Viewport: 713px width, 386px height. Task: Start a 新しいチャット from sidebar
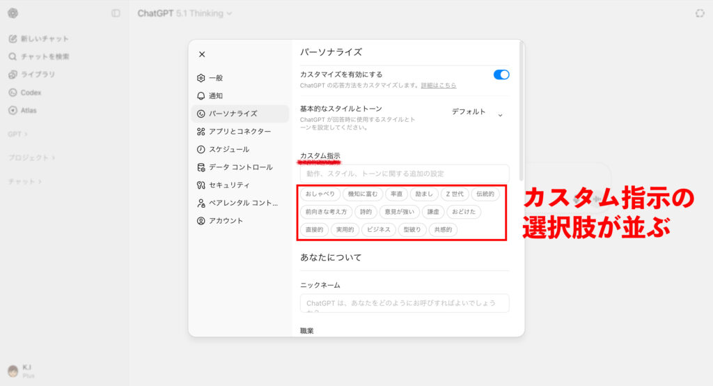click(39, 39)
